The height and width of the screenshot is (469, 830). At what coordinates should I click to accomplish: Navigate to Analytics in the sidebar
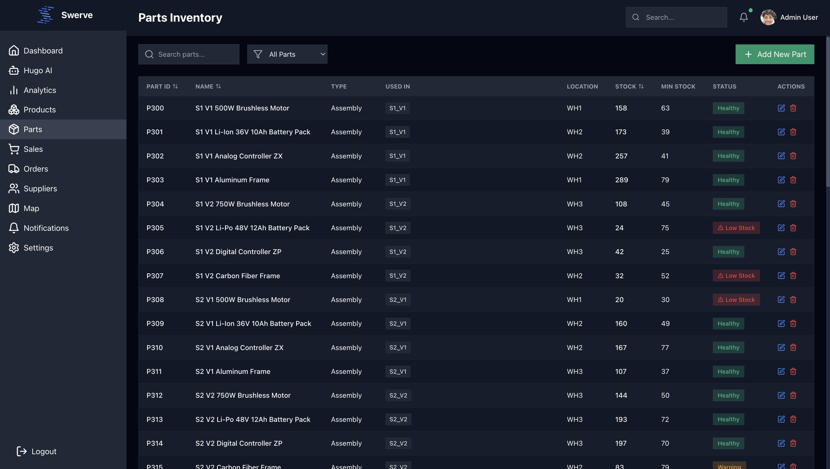click(x=40, y=90)
